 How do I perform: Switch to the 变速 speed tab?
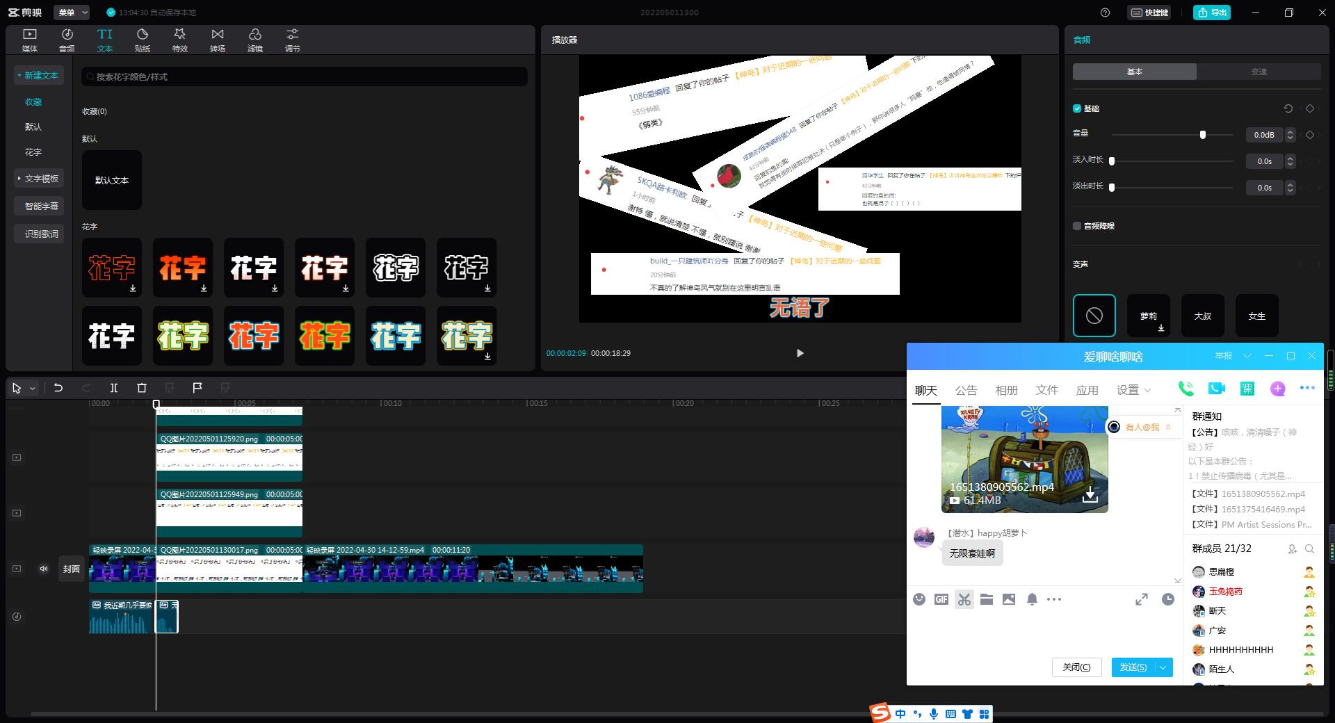[x=1259, y=72]
